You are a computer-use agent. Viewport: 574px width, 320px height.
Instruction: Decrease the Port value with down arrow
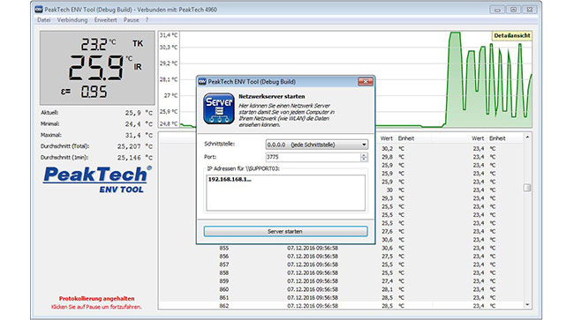point(364,160)
